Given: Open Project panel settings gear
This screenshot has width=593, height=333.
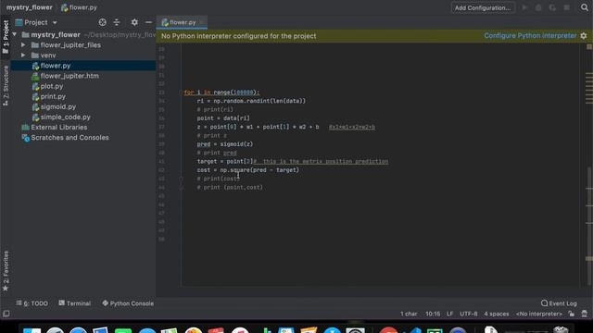Looking at the screenshot, I should pyautogui.click(x=134, y=22).
